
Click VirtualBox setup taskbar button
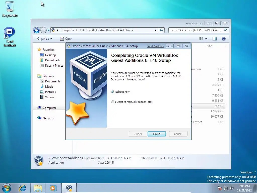click(x=69, y=188)
